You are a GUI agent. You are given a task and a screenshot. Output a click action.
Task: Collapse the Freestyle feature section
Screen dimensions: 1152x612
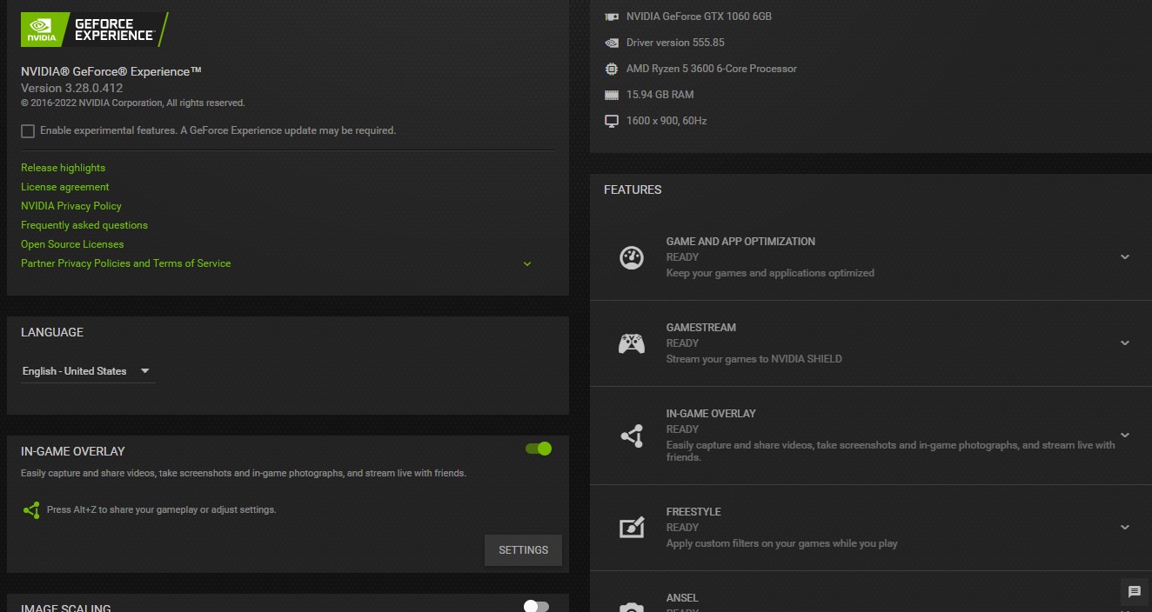coord(1123,527)
